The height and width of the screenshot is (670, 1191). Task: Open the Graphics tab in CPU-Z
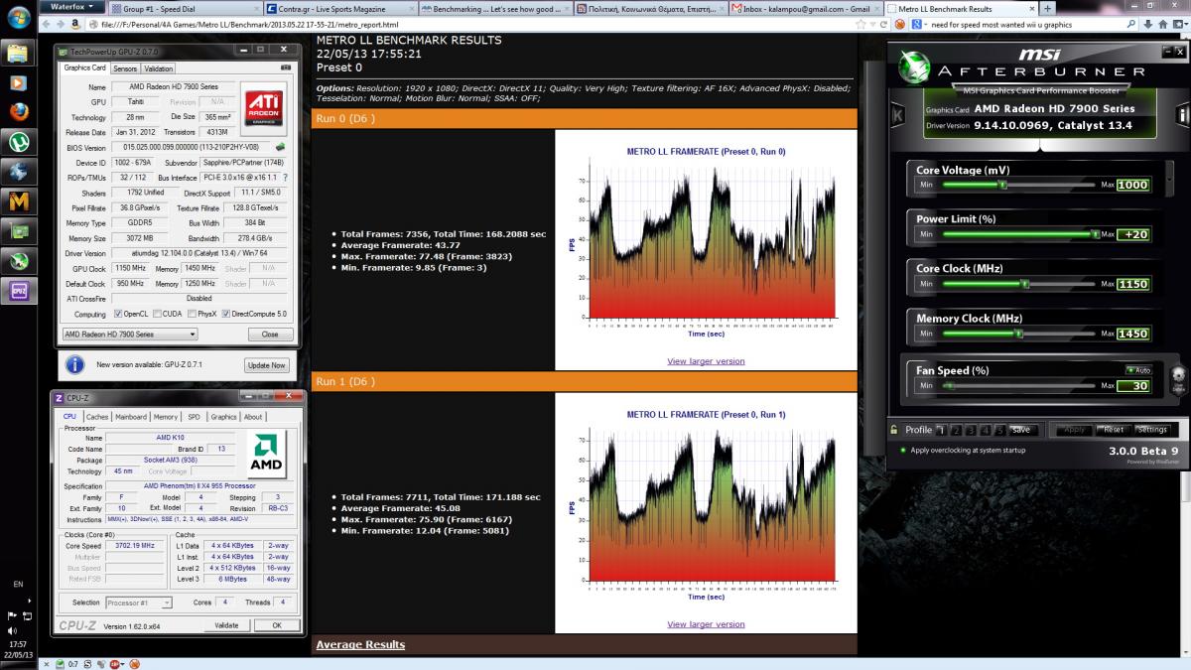[x=224, y=417]
